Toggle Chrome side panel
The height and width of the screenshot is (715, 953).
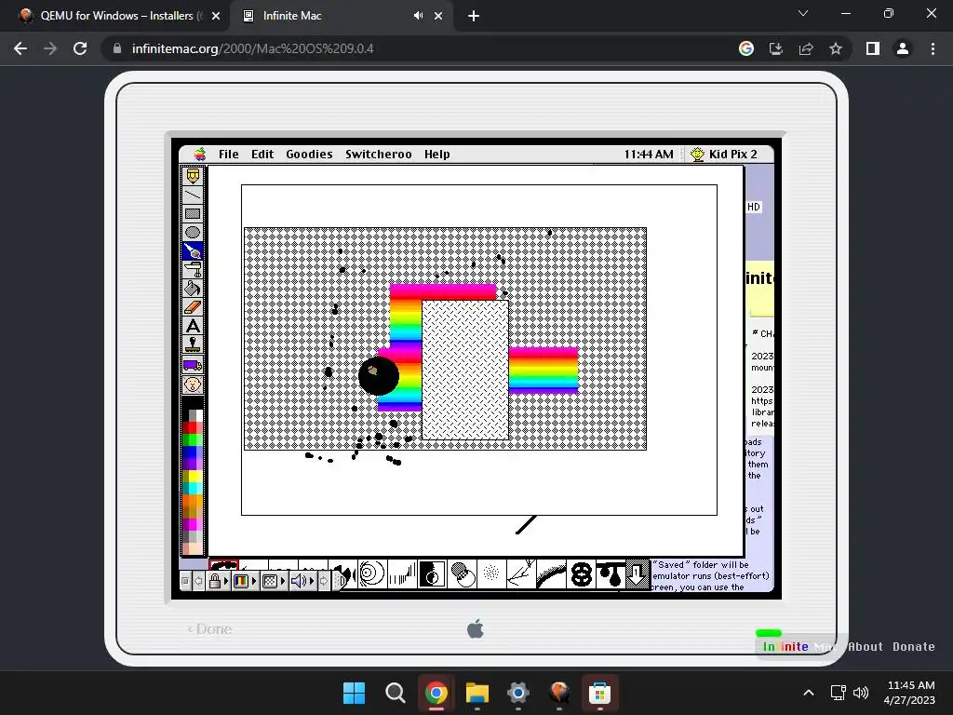click(x=873, y=48)
